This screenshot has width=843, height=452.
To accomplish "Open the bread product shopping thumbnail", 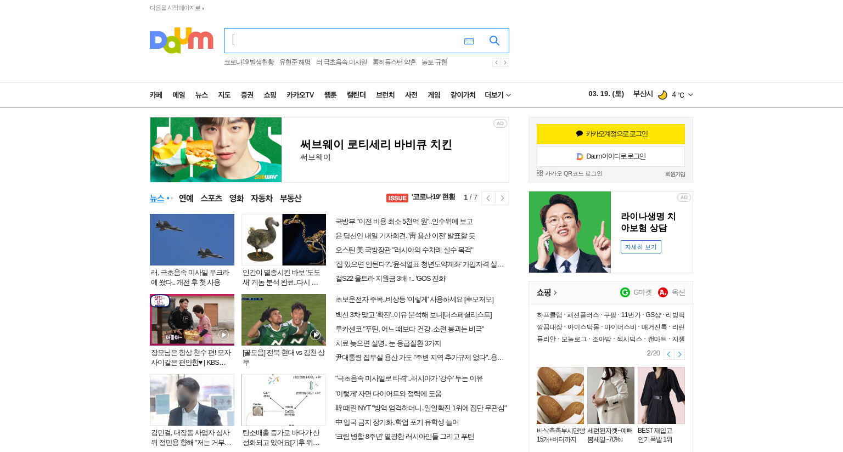I will [x=560, y=395].
